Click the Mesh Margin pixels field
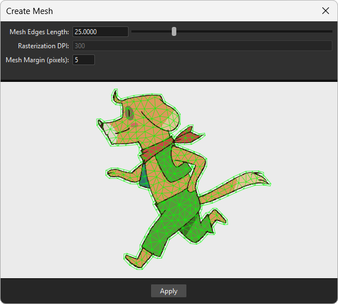This screenshot has width=338, height=304. tap(84, 60)
